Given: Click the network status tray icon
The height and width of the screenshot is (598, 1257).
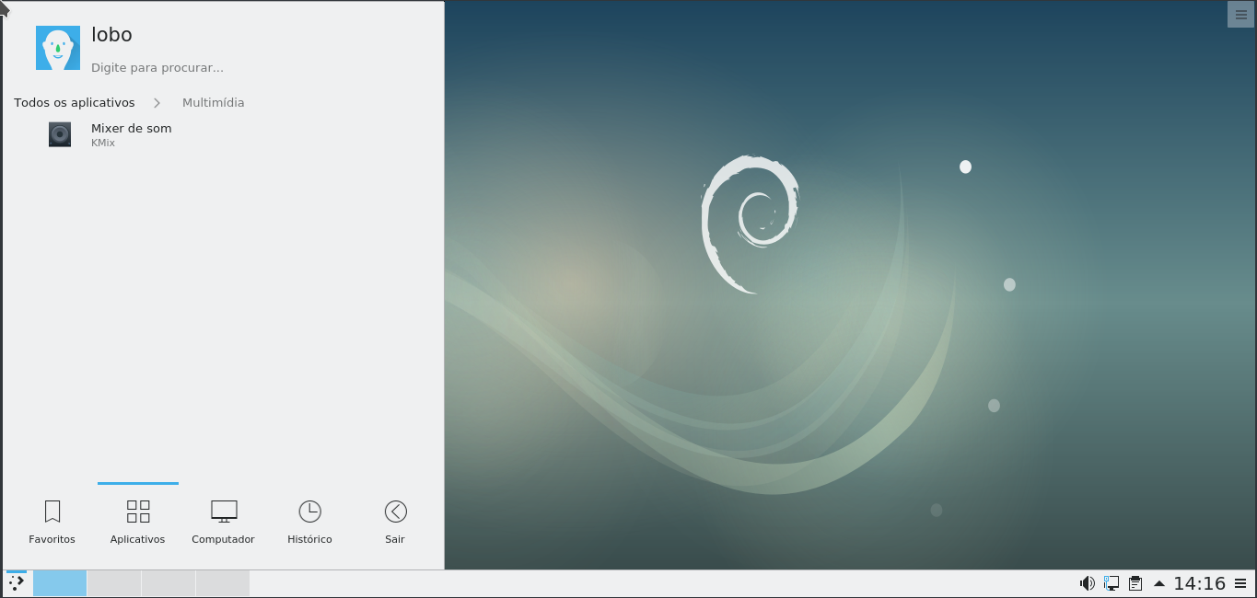Looking at the screenshot, I should (x=1111, y=582).
